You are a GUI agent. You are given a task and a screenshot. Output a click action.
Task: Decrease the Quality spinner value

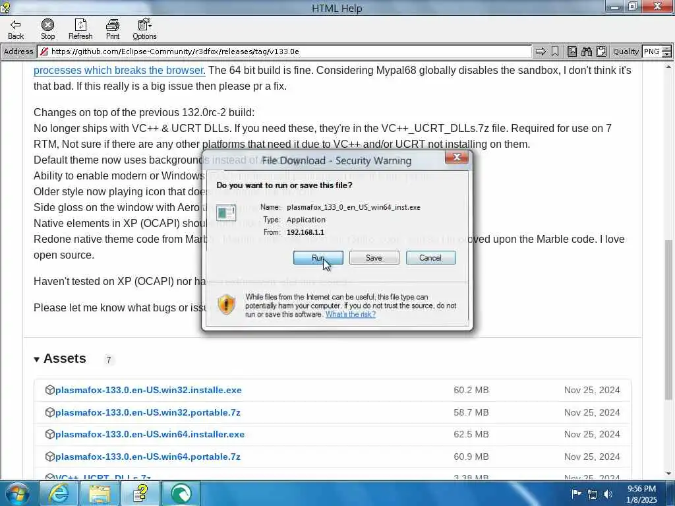[666, 55]
